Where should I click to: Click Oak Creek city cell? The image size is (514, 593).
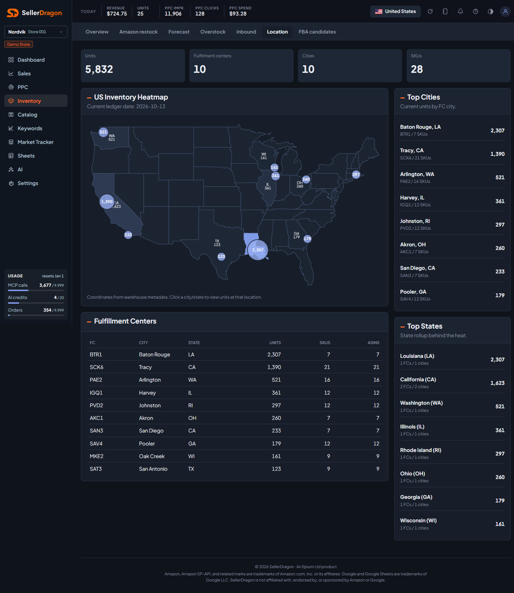(152, 456)
